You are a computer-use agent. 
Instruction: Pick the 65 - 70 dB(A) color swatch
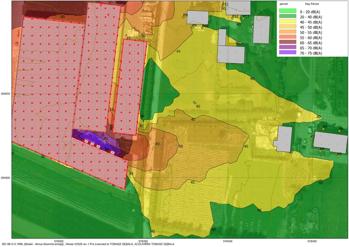point(288,47)
